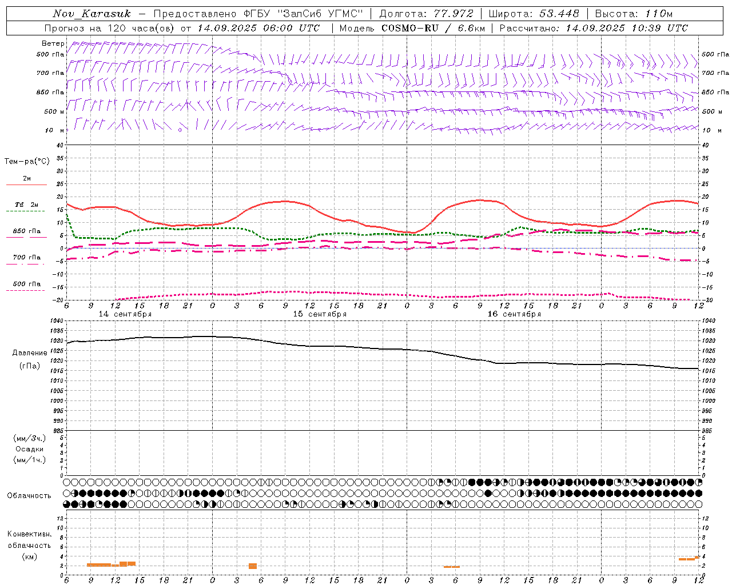Viewport: 732px width, 585px height.
Task: Click the 'Облачность' cloud cover label
Action: pos(29,495)
